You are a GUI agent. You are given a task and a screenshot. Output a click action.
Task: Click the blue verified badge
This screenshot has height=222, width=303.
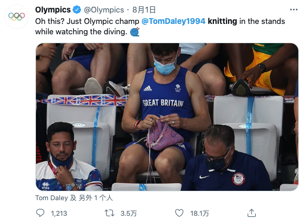(77, 10)
